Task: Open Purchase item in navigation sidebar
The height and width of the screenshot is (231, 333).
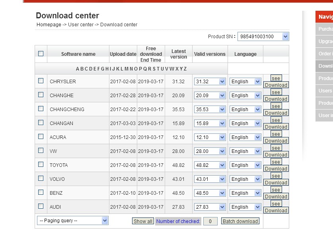Action: [x=324, y=29]
